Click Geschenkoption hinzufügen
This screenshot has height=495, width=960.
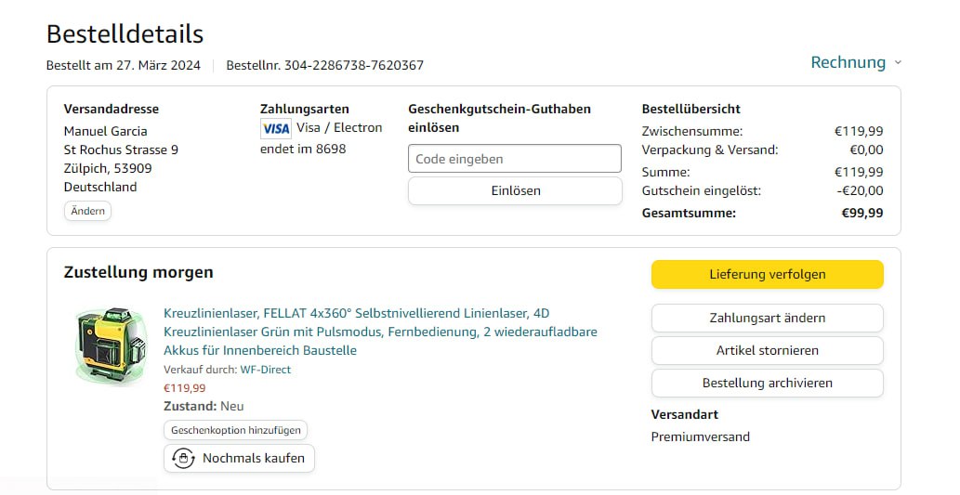coord(236,431)
